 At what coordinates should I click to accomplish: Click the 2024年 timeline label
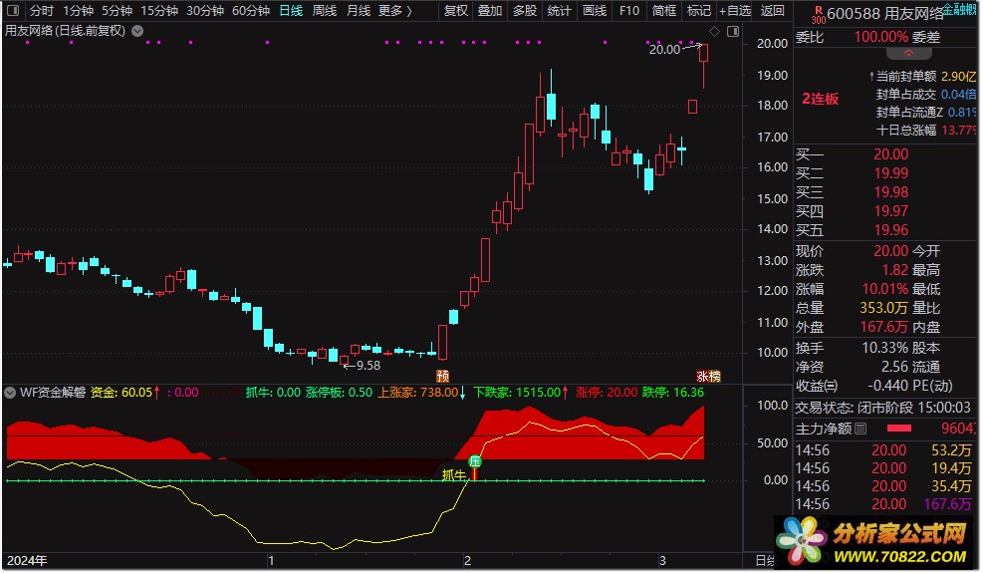point(27,560)
